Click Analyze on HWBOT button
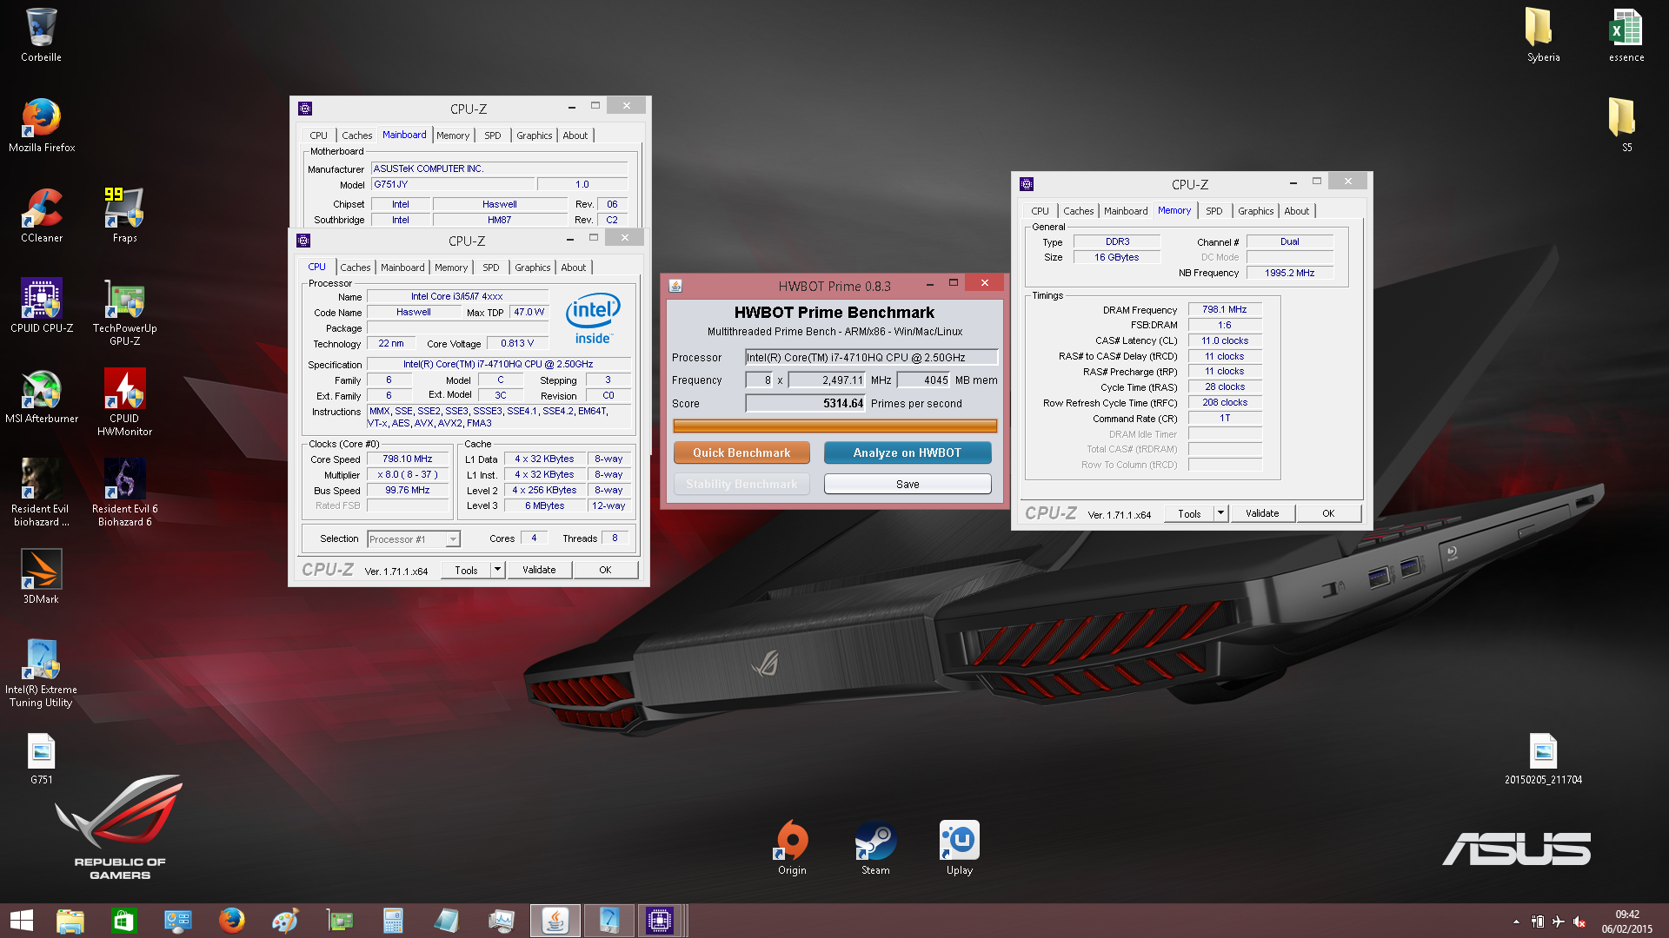 [x=908, y=452]
